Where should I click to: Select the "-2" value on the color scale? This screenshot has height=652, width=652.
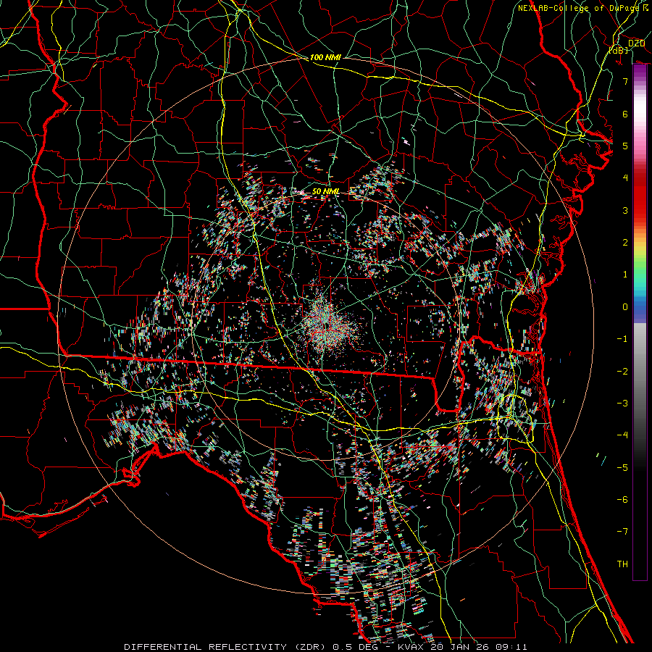pos(622,372)
